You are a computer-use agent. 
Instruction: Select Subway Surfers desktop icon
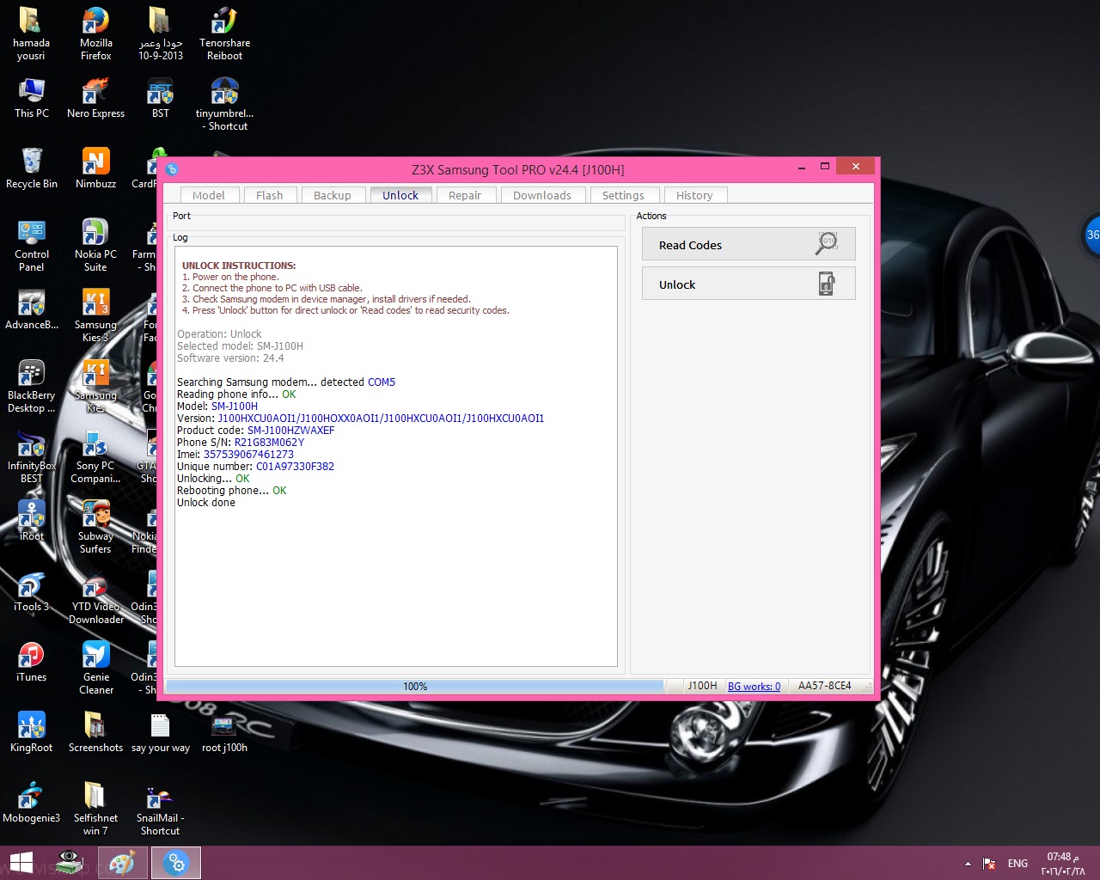[96, 527]
